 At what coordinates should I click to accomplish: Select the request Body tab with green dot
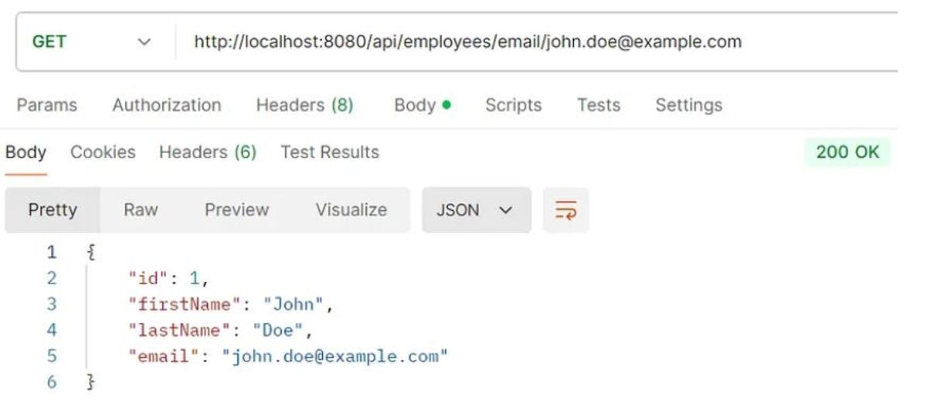422,105
